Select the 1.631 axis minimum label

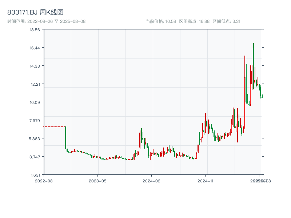click(x=36, y=175)
